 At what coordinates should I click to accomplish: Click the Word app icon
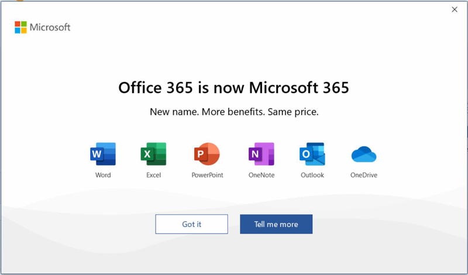[103, 154]
